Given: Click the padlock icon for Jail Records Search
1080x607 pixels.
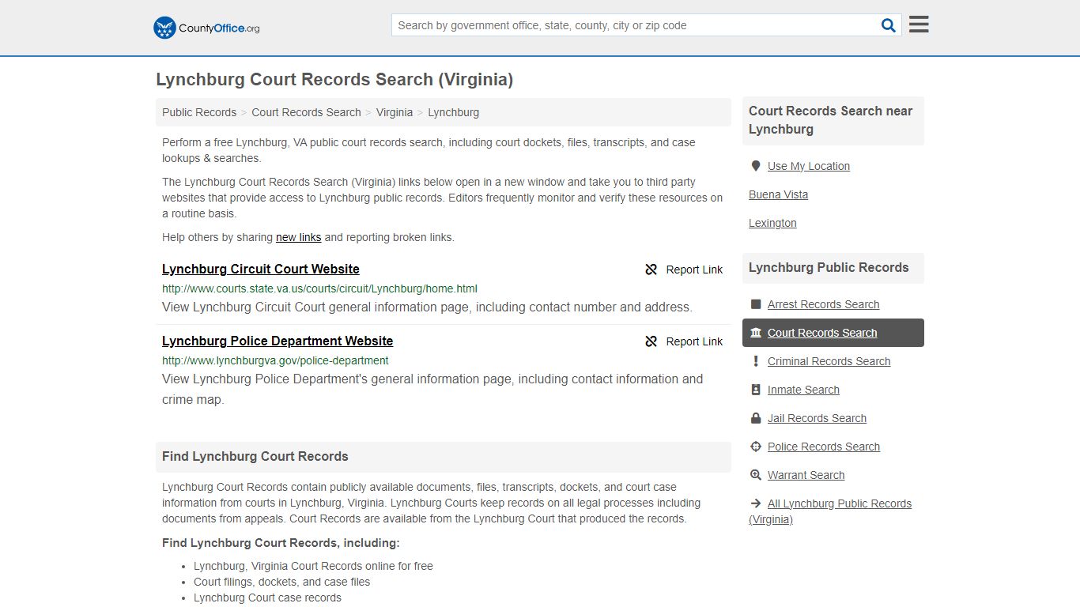Looking at the screenshot, I should tap(755, 418).
